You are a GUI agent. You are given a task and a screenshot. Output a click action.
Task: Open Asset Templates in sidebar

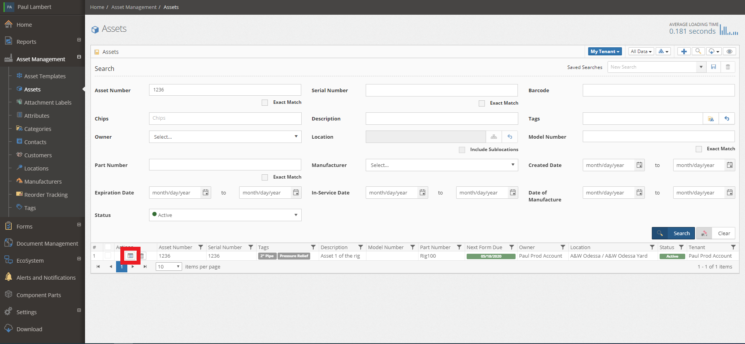coord(45,76)
